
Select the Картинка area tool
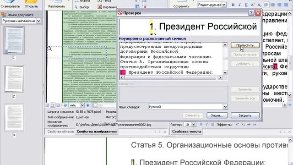click(107, 7)
